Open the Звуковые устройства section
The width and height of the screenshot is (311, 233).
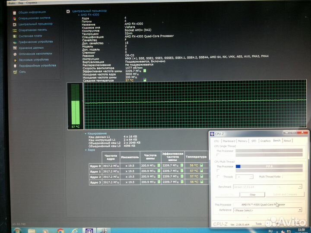coord(34,60)
